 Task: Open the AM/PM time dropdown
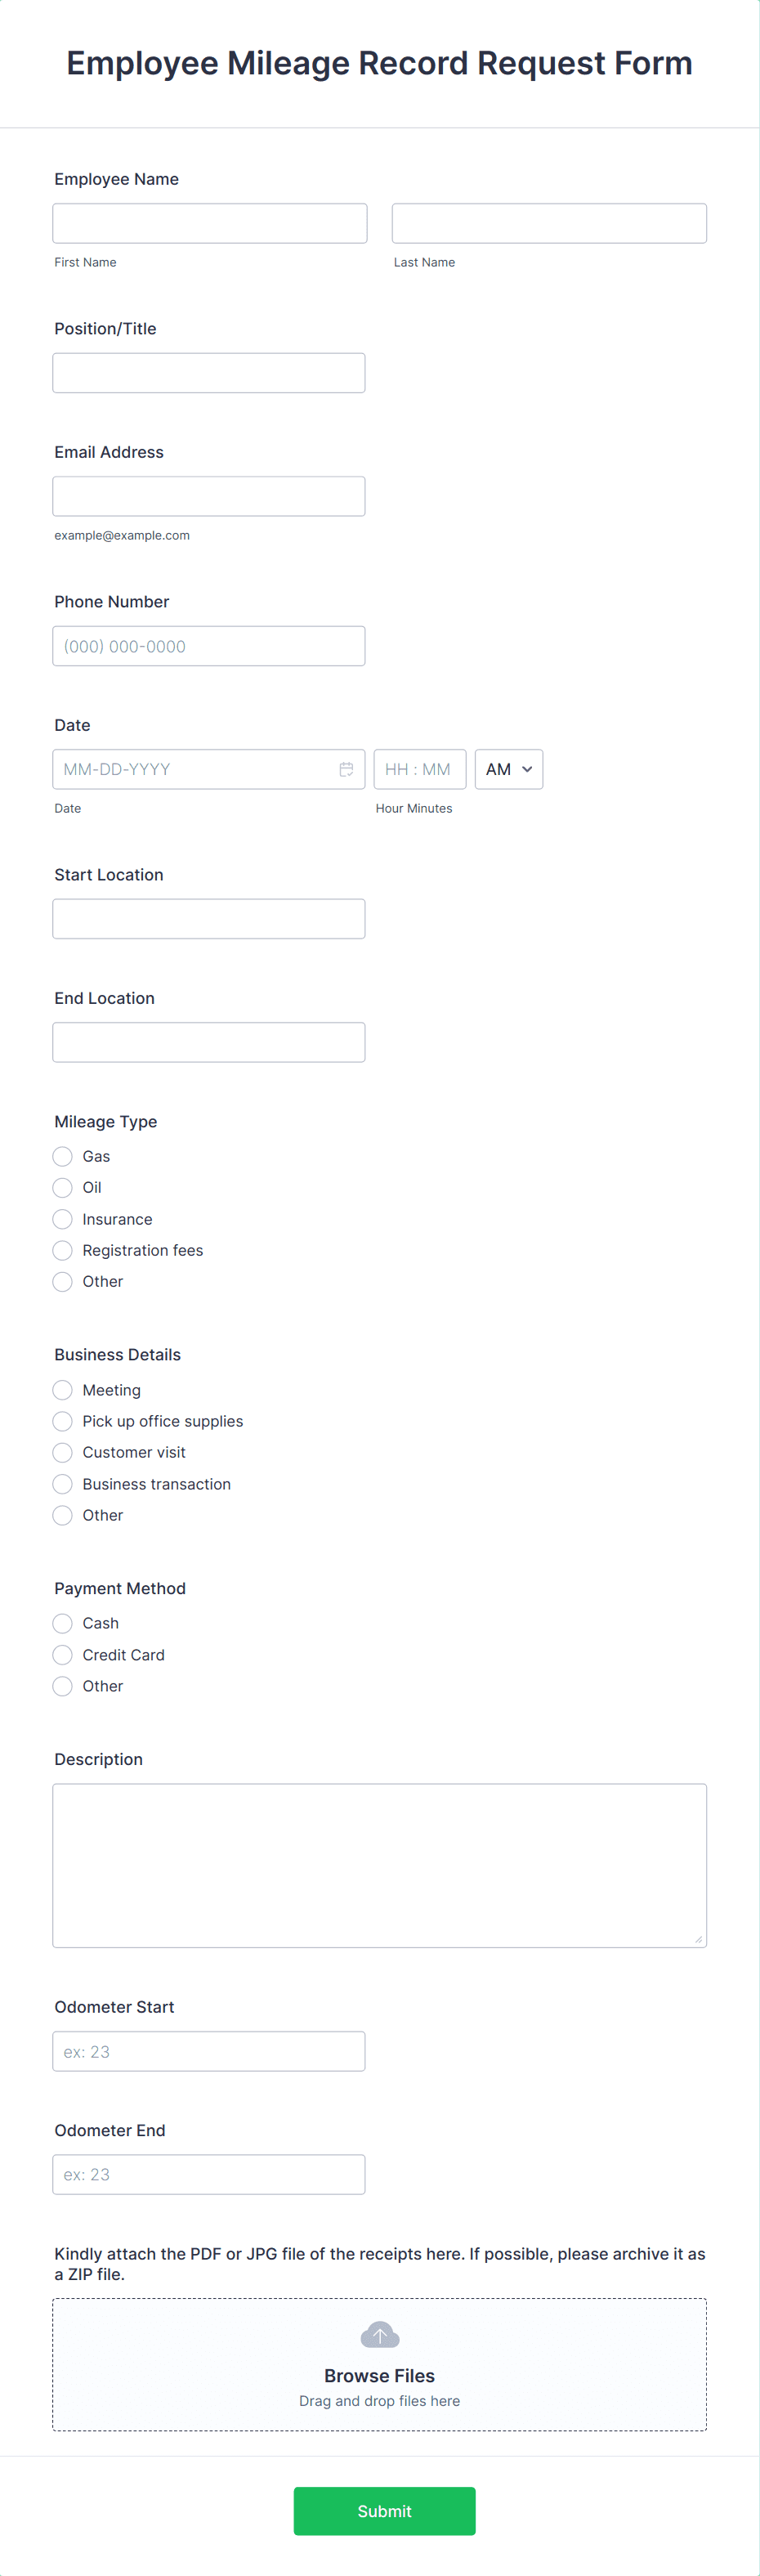click(x=508, y=768)
